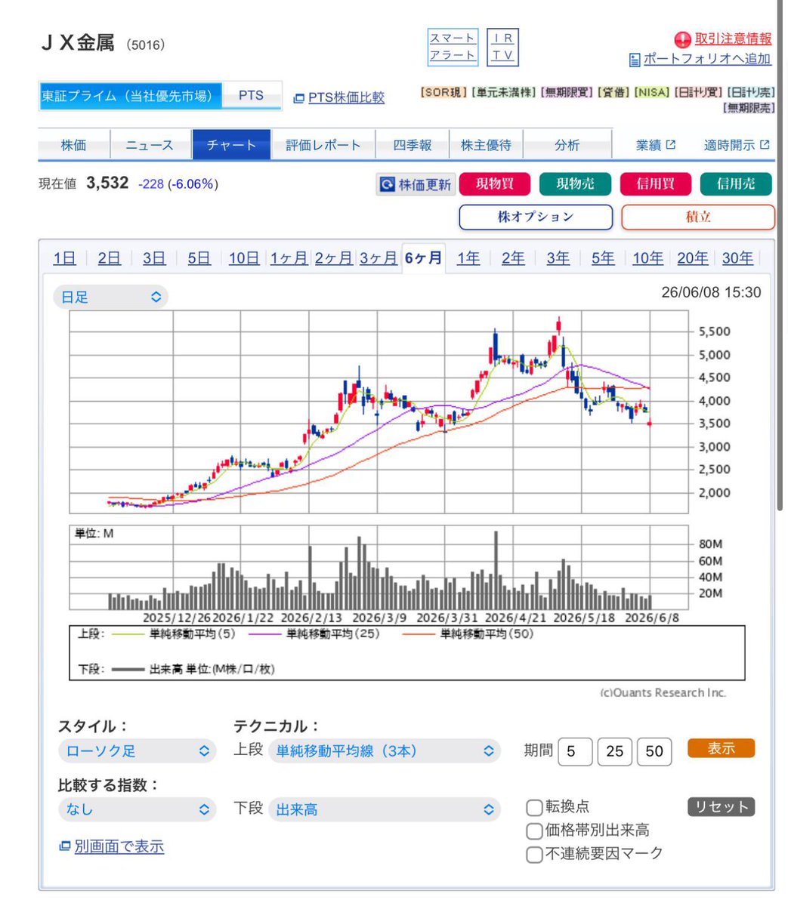Open the 株主優待 tab

point(486,145)
